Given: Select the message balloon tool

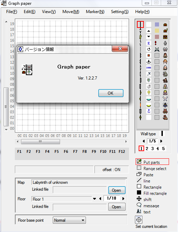Looking at the screenshot, I should (148, 205).
